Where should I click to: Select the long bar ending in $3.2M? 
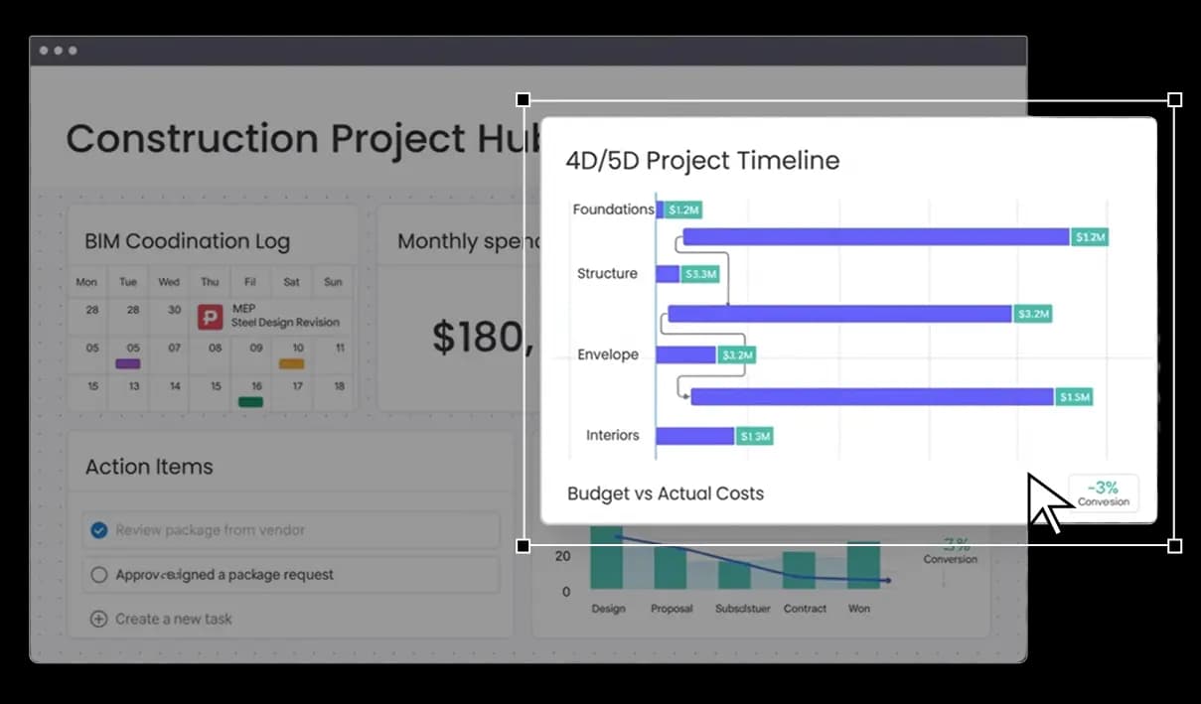pos(839,314)
